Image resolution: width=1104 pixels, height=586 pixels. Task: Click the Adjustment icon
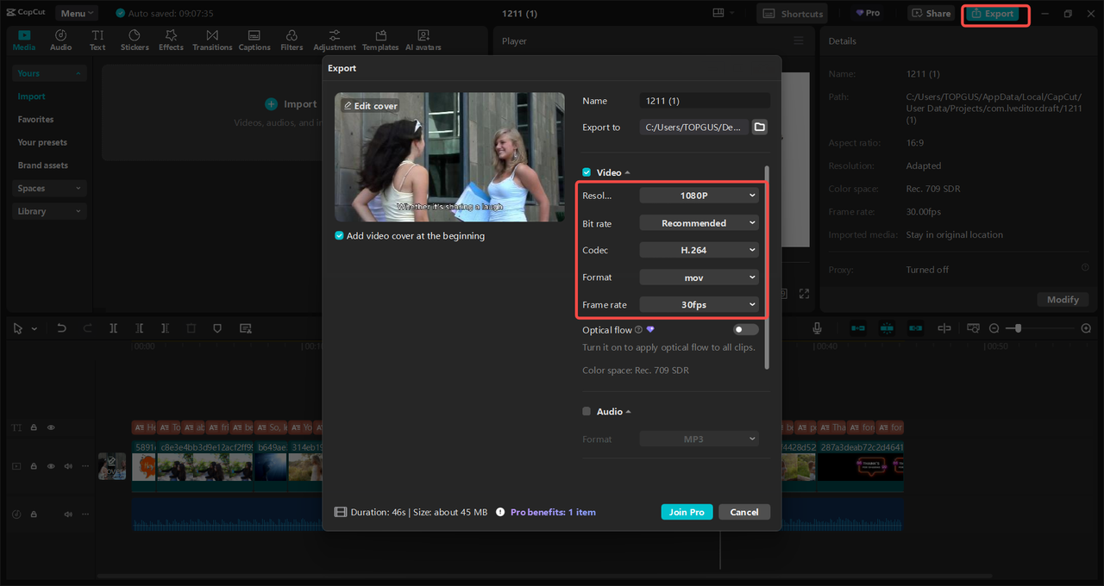pos(335,35)
